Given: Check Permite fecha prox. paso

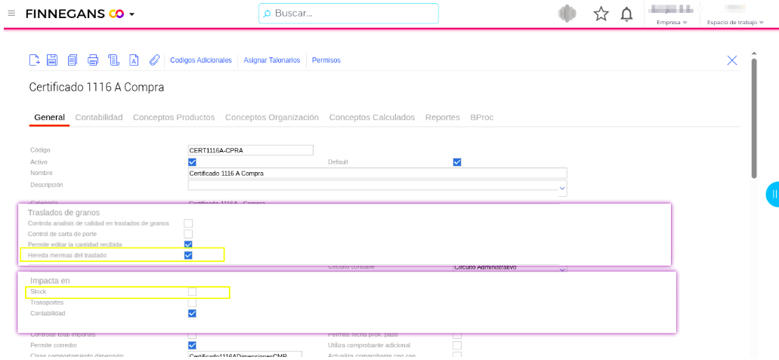Looking at the screenshot, I should (x=457, y=335).
